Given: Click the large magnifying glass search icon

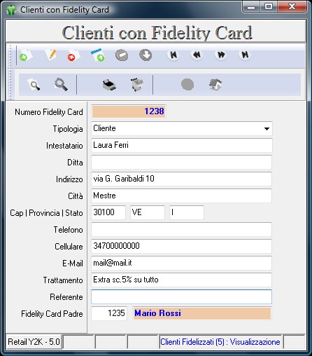Looking at the screenshot, I should [61, 85].
